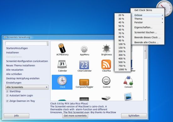Set clock size to 80 %
The image size is (173, 122).
pyautogui.click(x=123, y=37)
